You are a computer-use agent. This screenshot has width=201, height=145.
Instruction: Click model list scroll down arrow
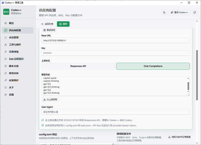point(188,91)
